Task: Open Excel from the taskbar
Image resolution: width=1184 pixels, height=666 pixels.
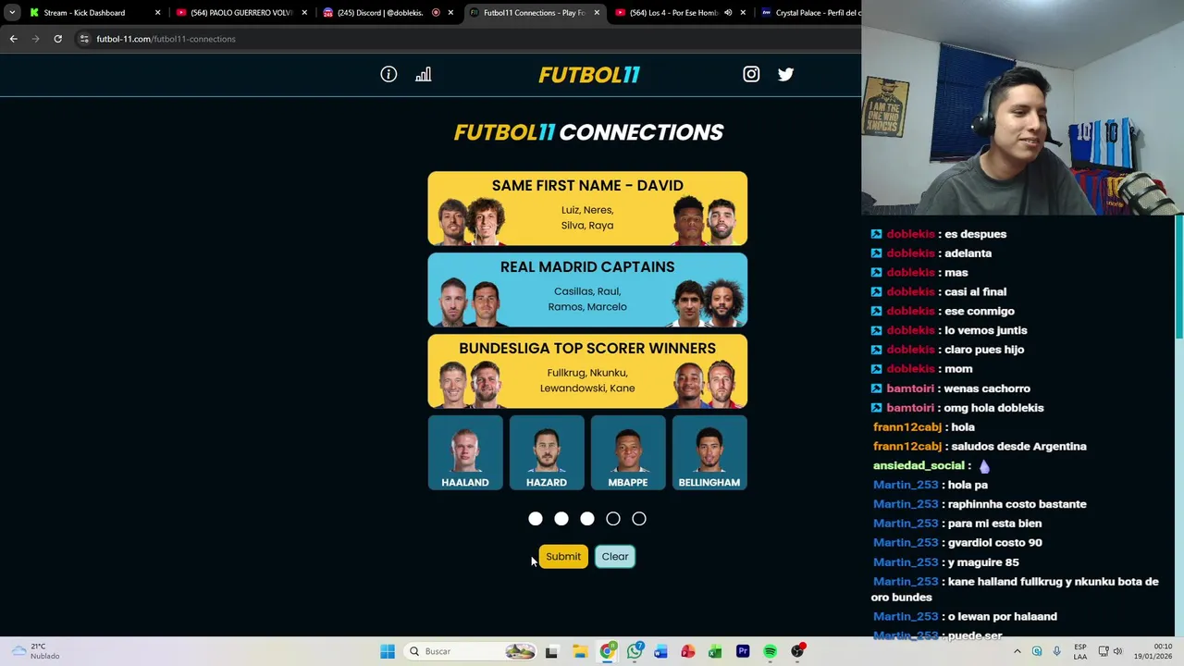Action: pyautogui.click(x=715, y=651)
